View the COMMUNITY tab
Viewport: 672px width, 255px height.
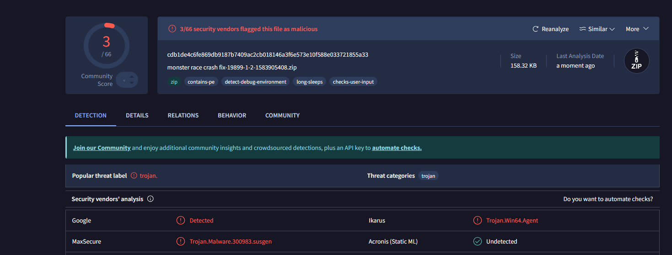(x=282, y=115)
